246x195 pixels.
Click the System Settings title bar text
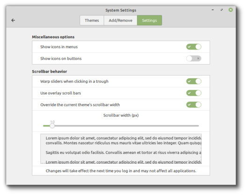pyautogui.click(x=121, y=10)
